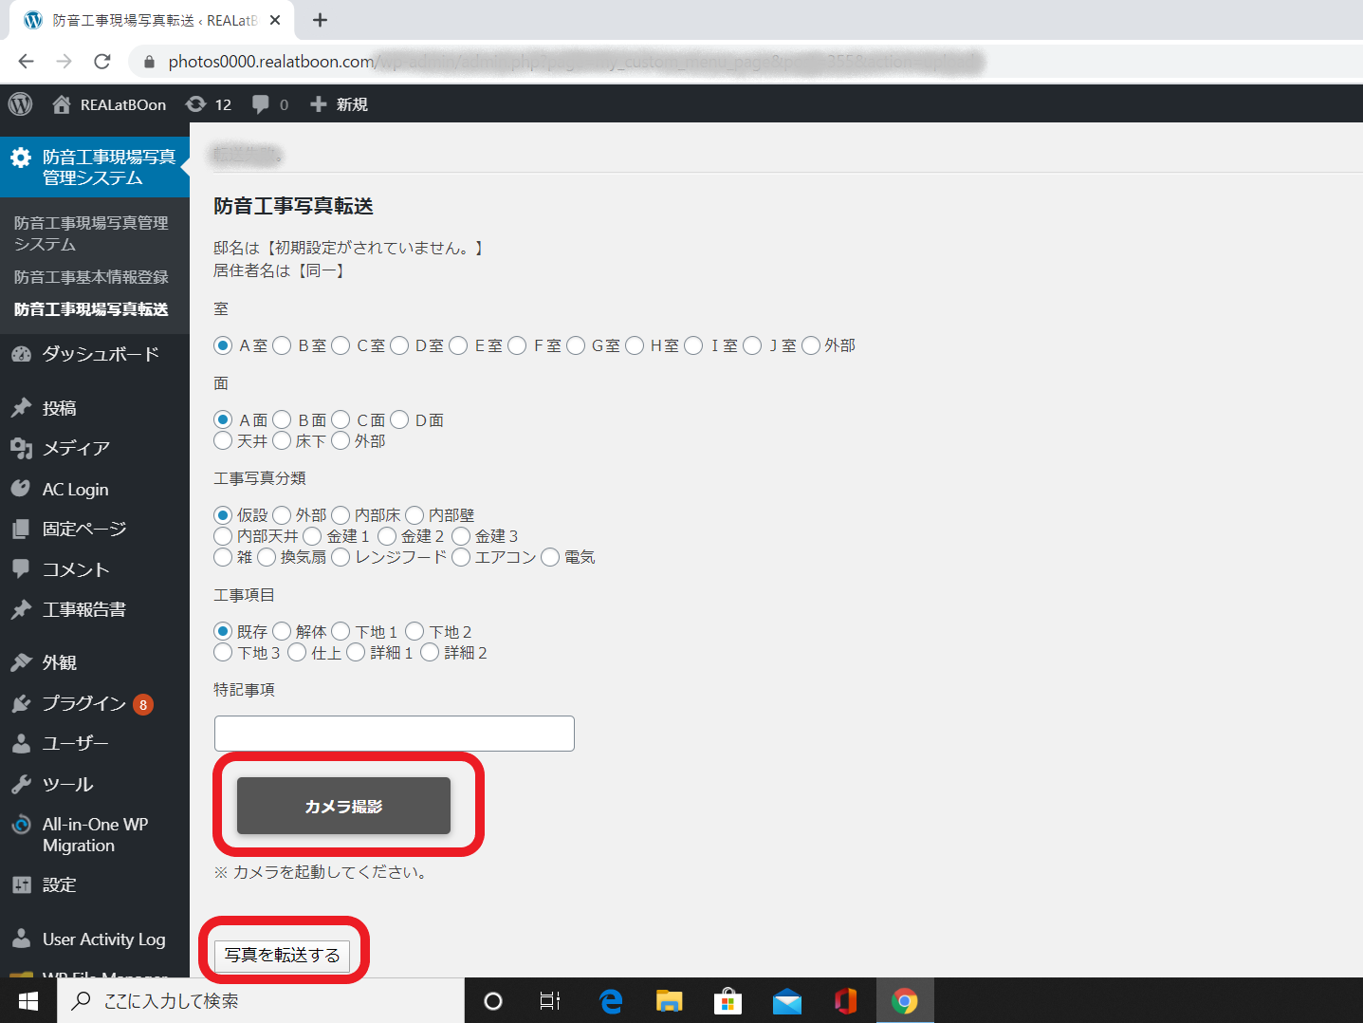This screenshot has height=1023, width=1363.
Task: Click the WordPress logo in admin bar
Action: click(x=21, y=104)
